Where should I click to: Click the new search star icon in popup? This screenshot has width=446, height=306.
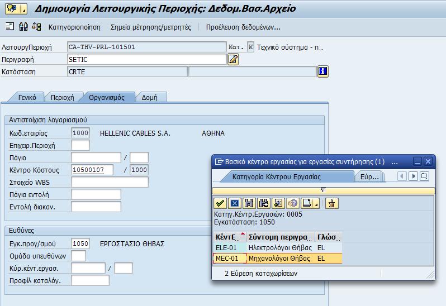[278, 203]
